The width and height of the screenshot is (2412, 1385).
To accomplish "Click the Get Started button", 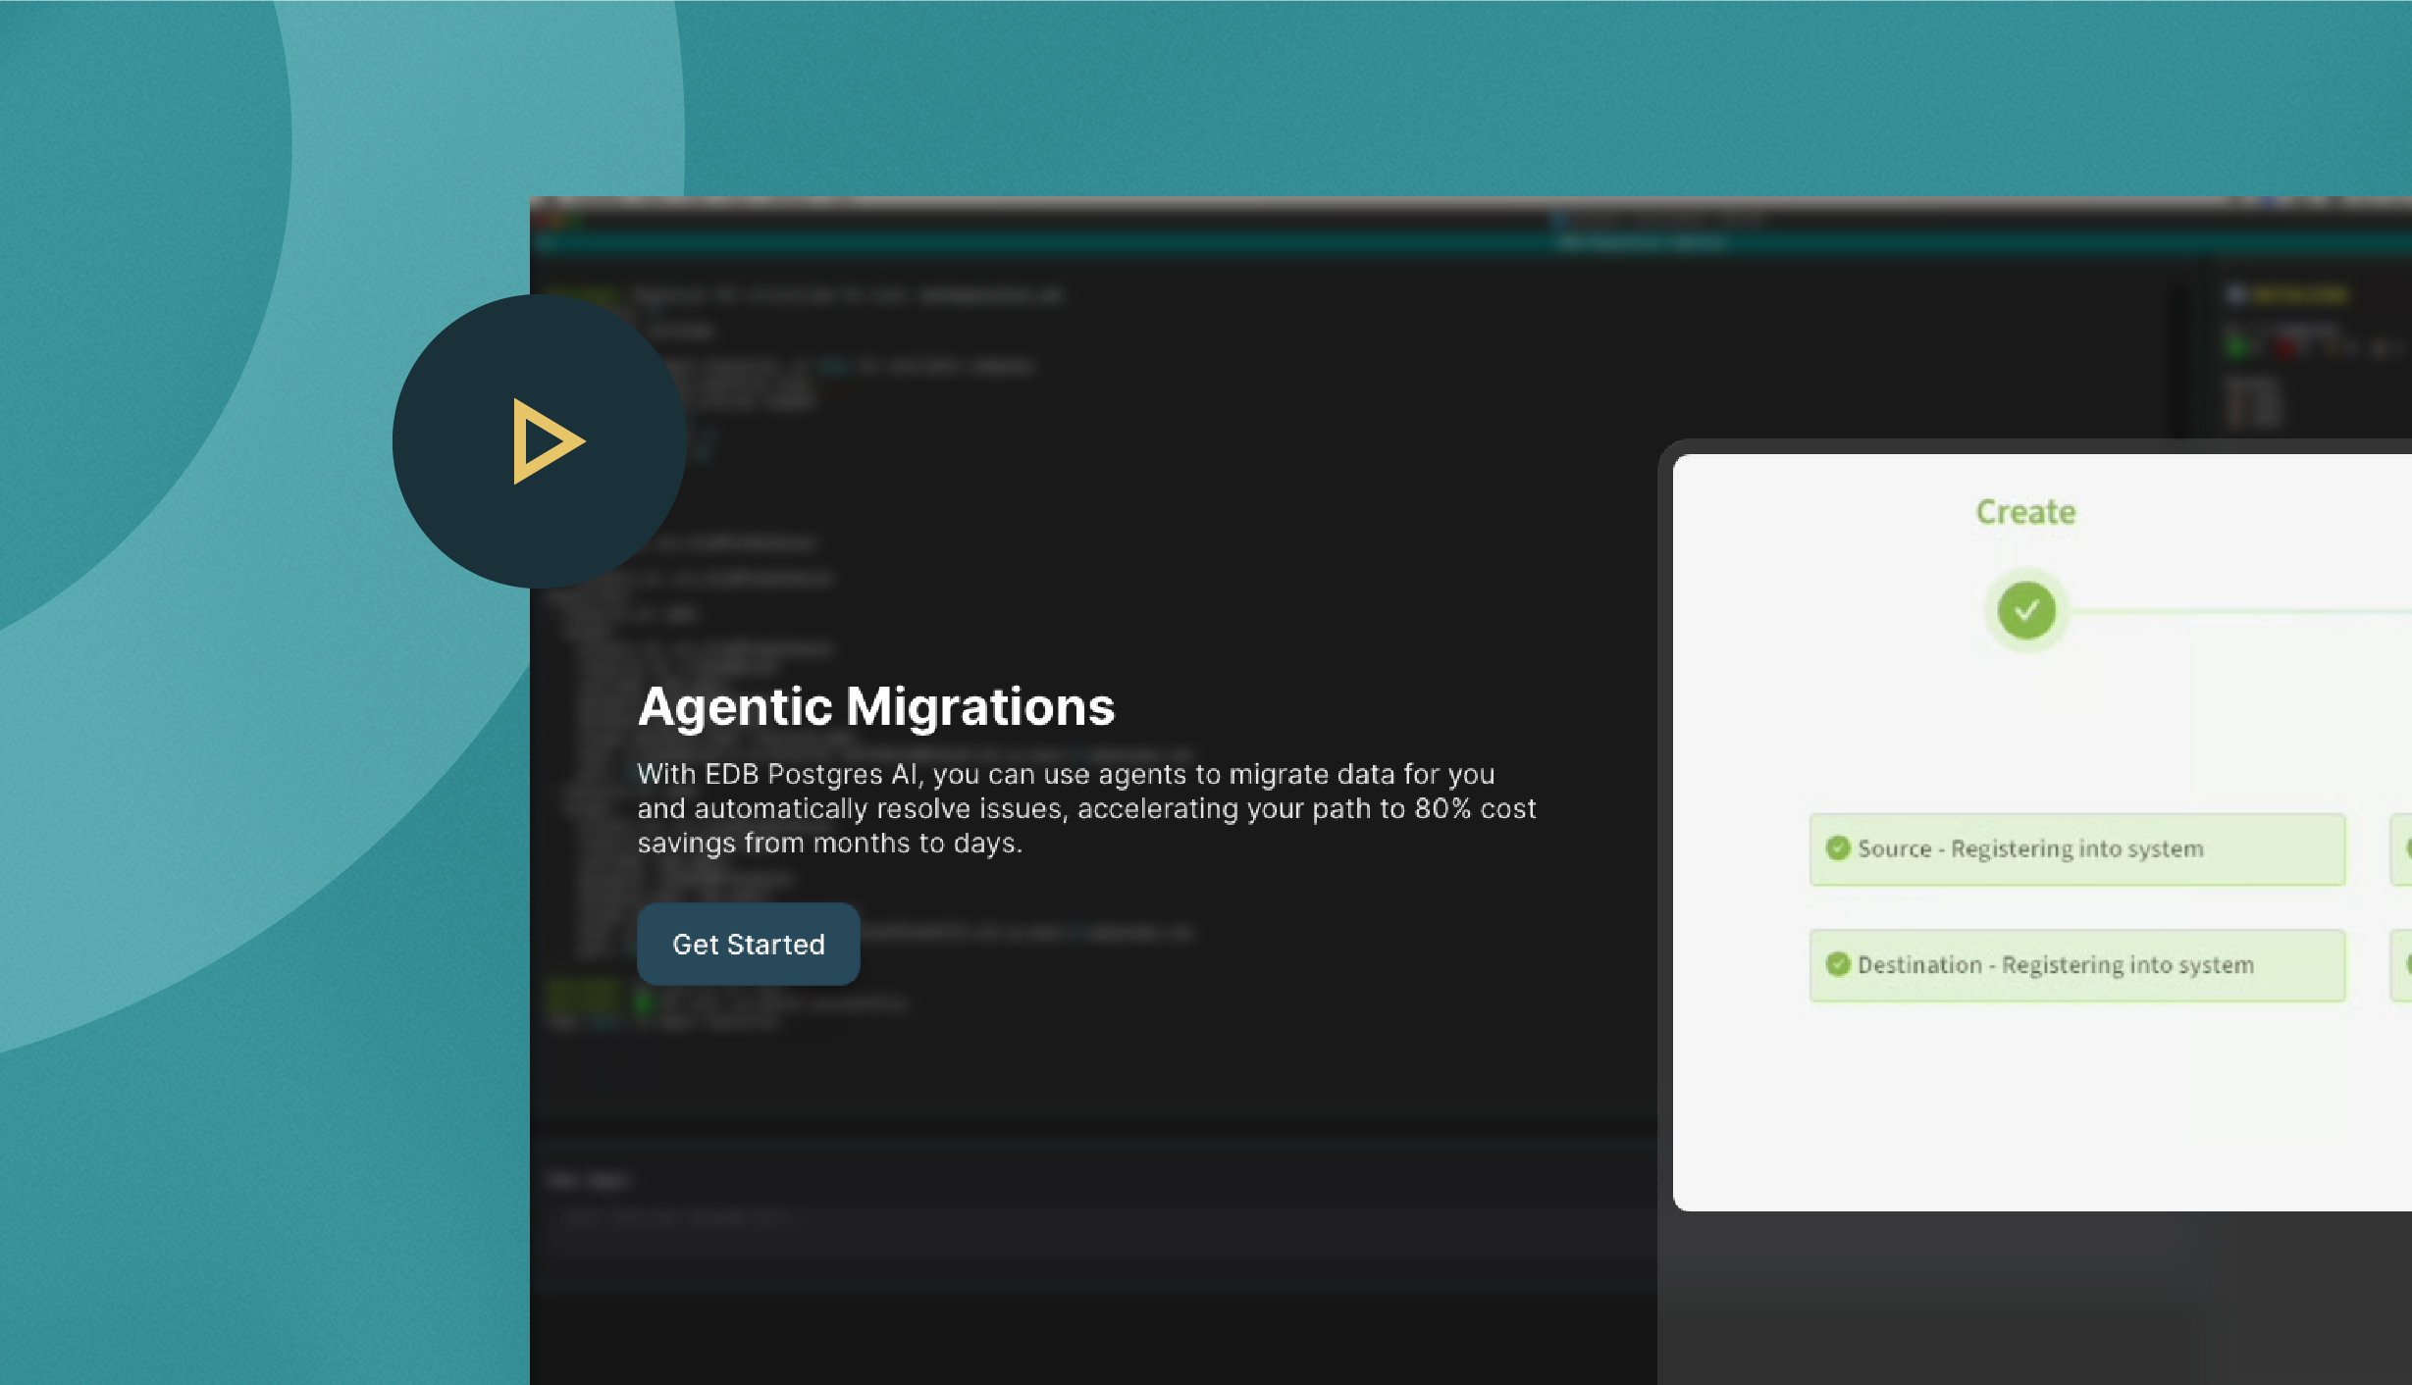I will [748, 944].
